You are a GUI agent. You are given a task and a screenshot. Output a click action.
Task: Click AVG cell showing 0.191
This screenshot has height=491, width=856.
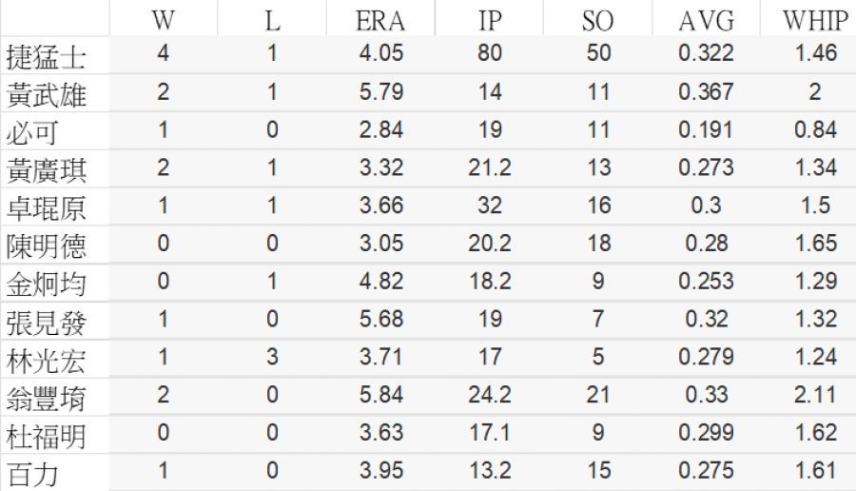pos(706,129)
